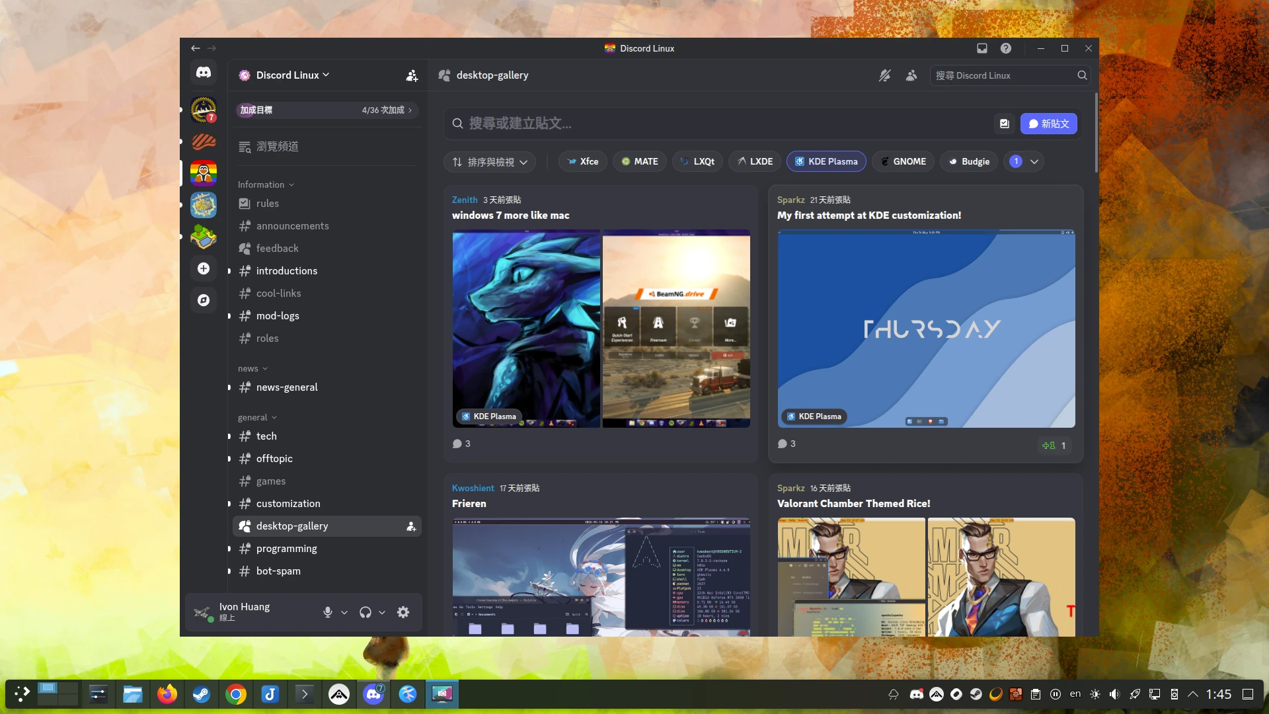Open sort and view dropdown
Screen dimensions: 1269x714
pyautogui.click(x=490, y=162)
